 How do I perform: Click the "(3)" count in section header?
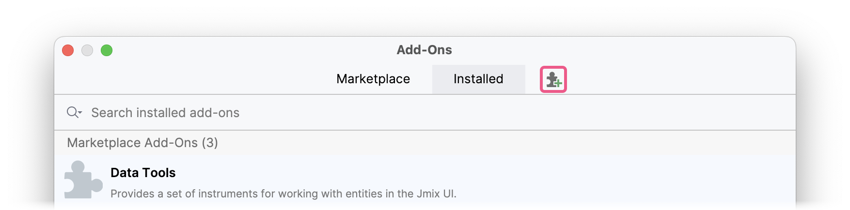tap(210, 143)
